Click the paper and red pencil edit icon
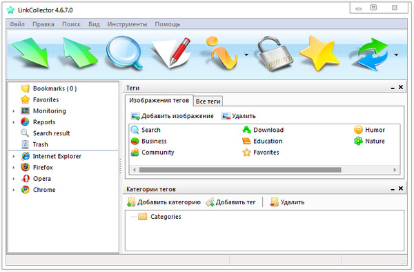The width and height of the screenshot is (414, 272). (171, 53)
